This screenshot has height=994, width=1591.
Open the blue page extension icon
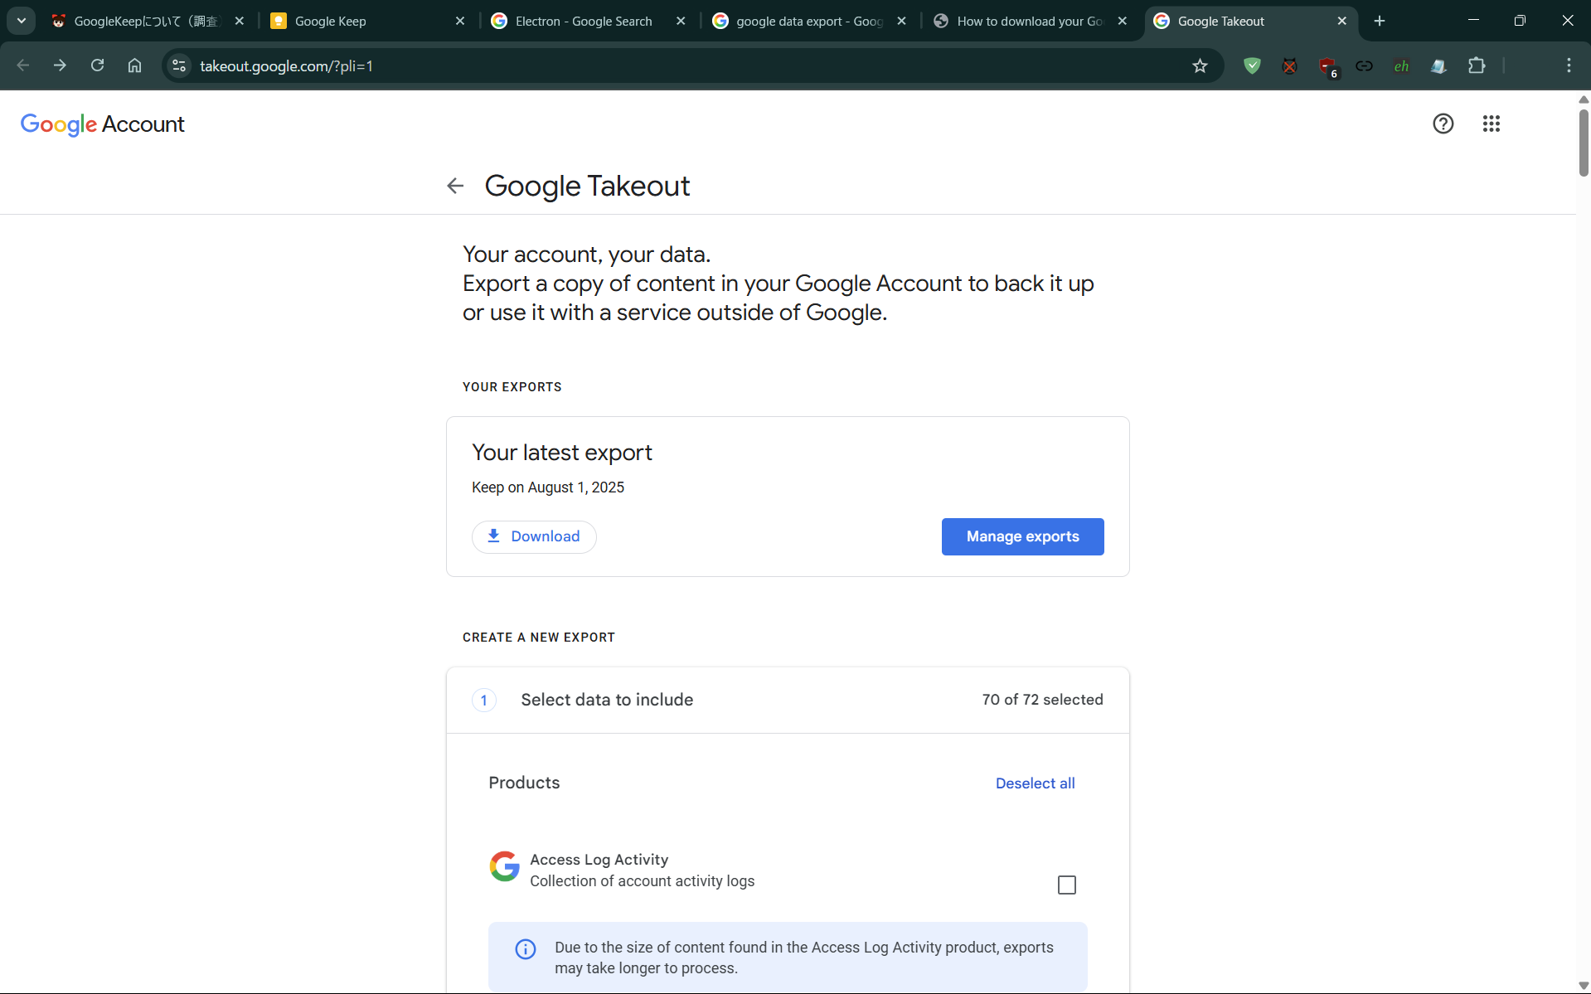(x=1438, y=65)
